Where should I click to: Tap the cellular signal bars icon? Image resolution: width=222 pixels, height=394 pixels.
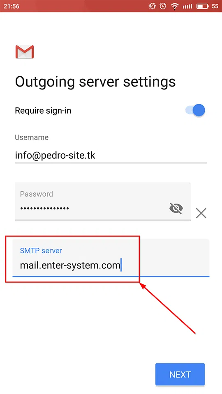(187, 6)
